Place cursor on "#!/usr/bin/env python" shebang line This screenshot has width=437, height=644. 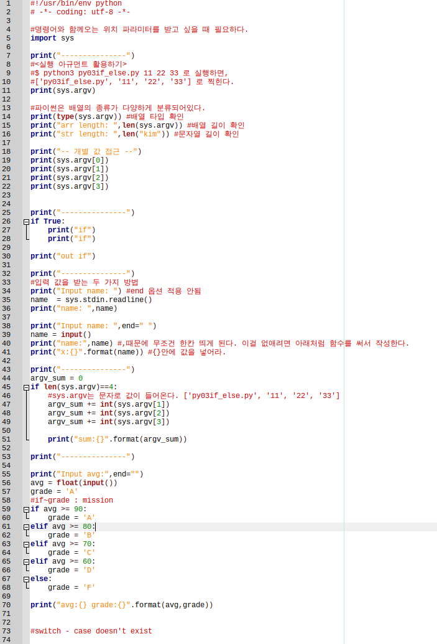pyautogui.click(x=76, y=3)
